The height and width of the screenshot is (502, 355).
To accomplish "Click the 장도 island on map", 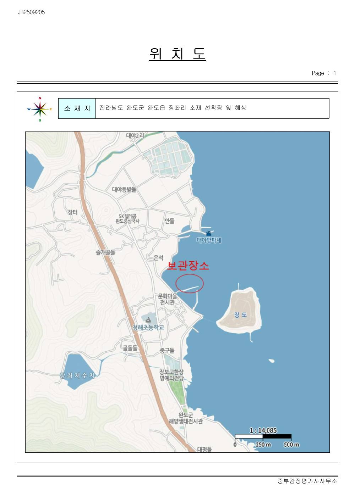I will (239, 312).
